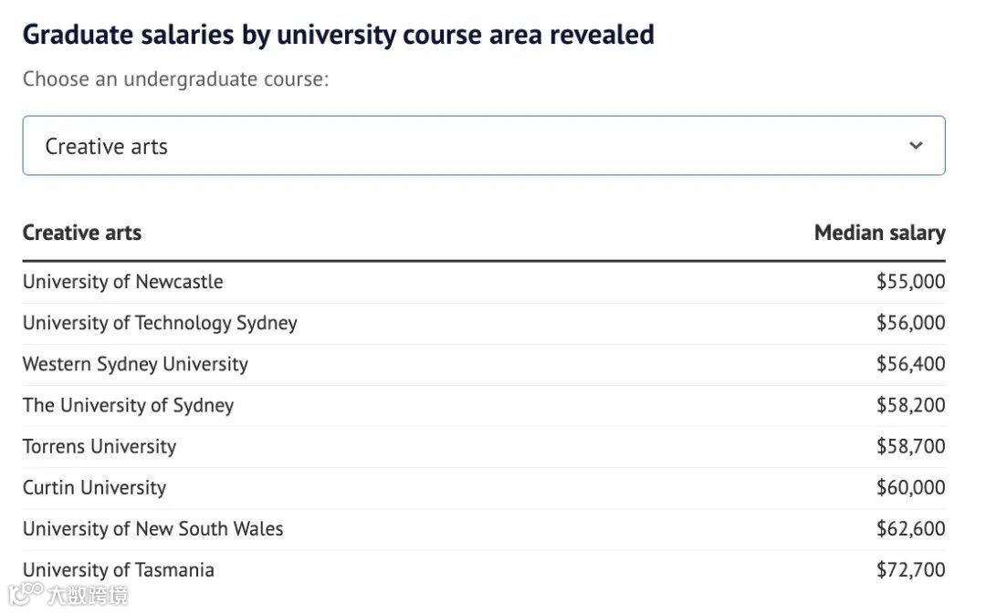This screenshot has width=986, height=613.
Task: Open the Creative arts course dropdown
Action: [484, 146]
